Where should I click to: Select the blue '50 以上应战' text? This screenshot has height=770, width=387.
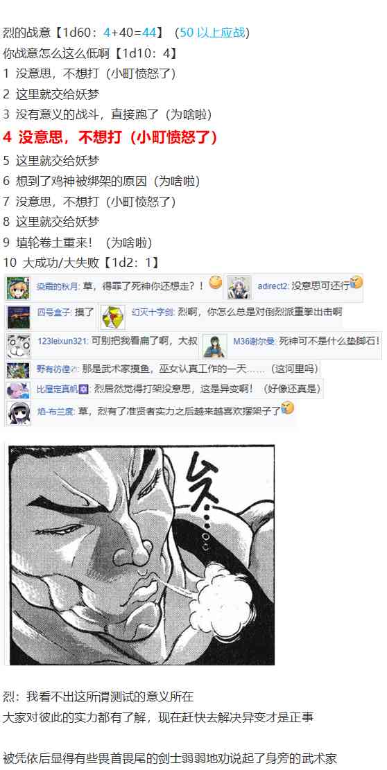click(x=212, y=33)
